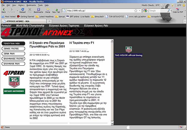The image size is (187, 130).
Task: Click TAG HEUER logo above official timing
Action: point(129,49)
